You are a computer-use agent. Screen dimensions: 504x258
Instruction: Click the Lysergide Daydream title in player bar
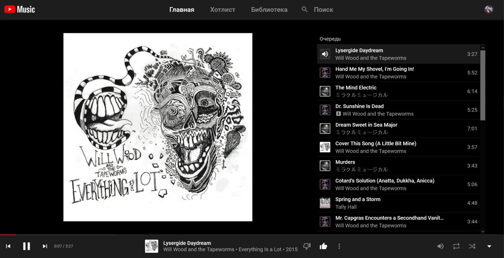coord(187,243)
